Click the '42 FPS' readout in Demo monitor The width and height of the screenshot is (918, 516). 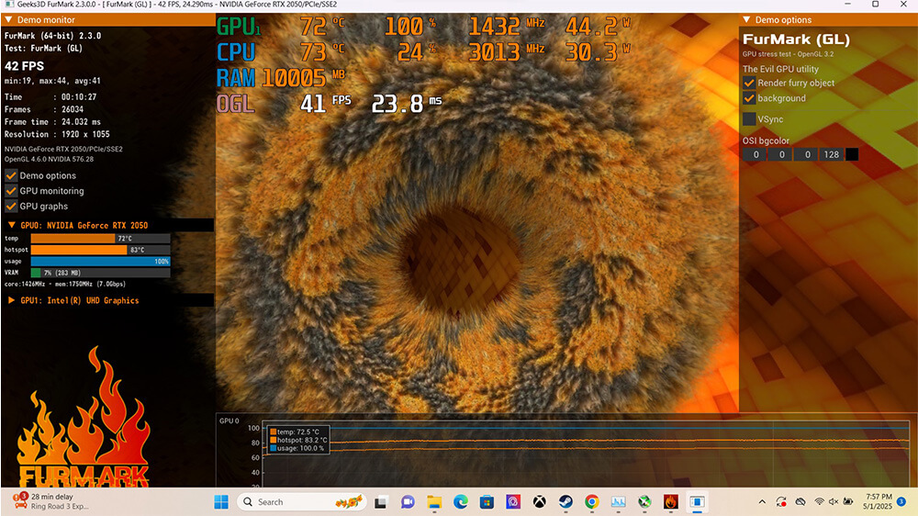[25, 65]
